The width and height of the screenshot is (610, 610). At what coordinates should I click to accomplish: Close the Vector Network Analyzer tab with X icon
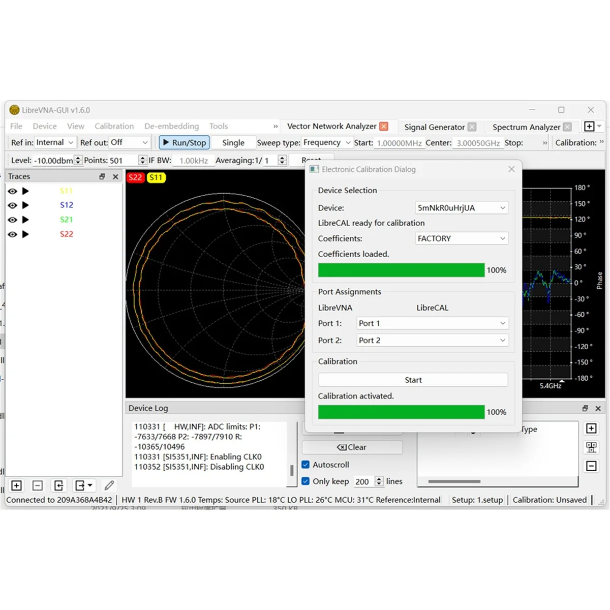(384, 127)
